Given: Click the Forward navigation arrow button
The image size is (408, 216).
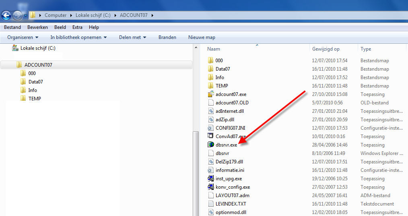Looking at the screenshot, I should [x=17, y=16].
